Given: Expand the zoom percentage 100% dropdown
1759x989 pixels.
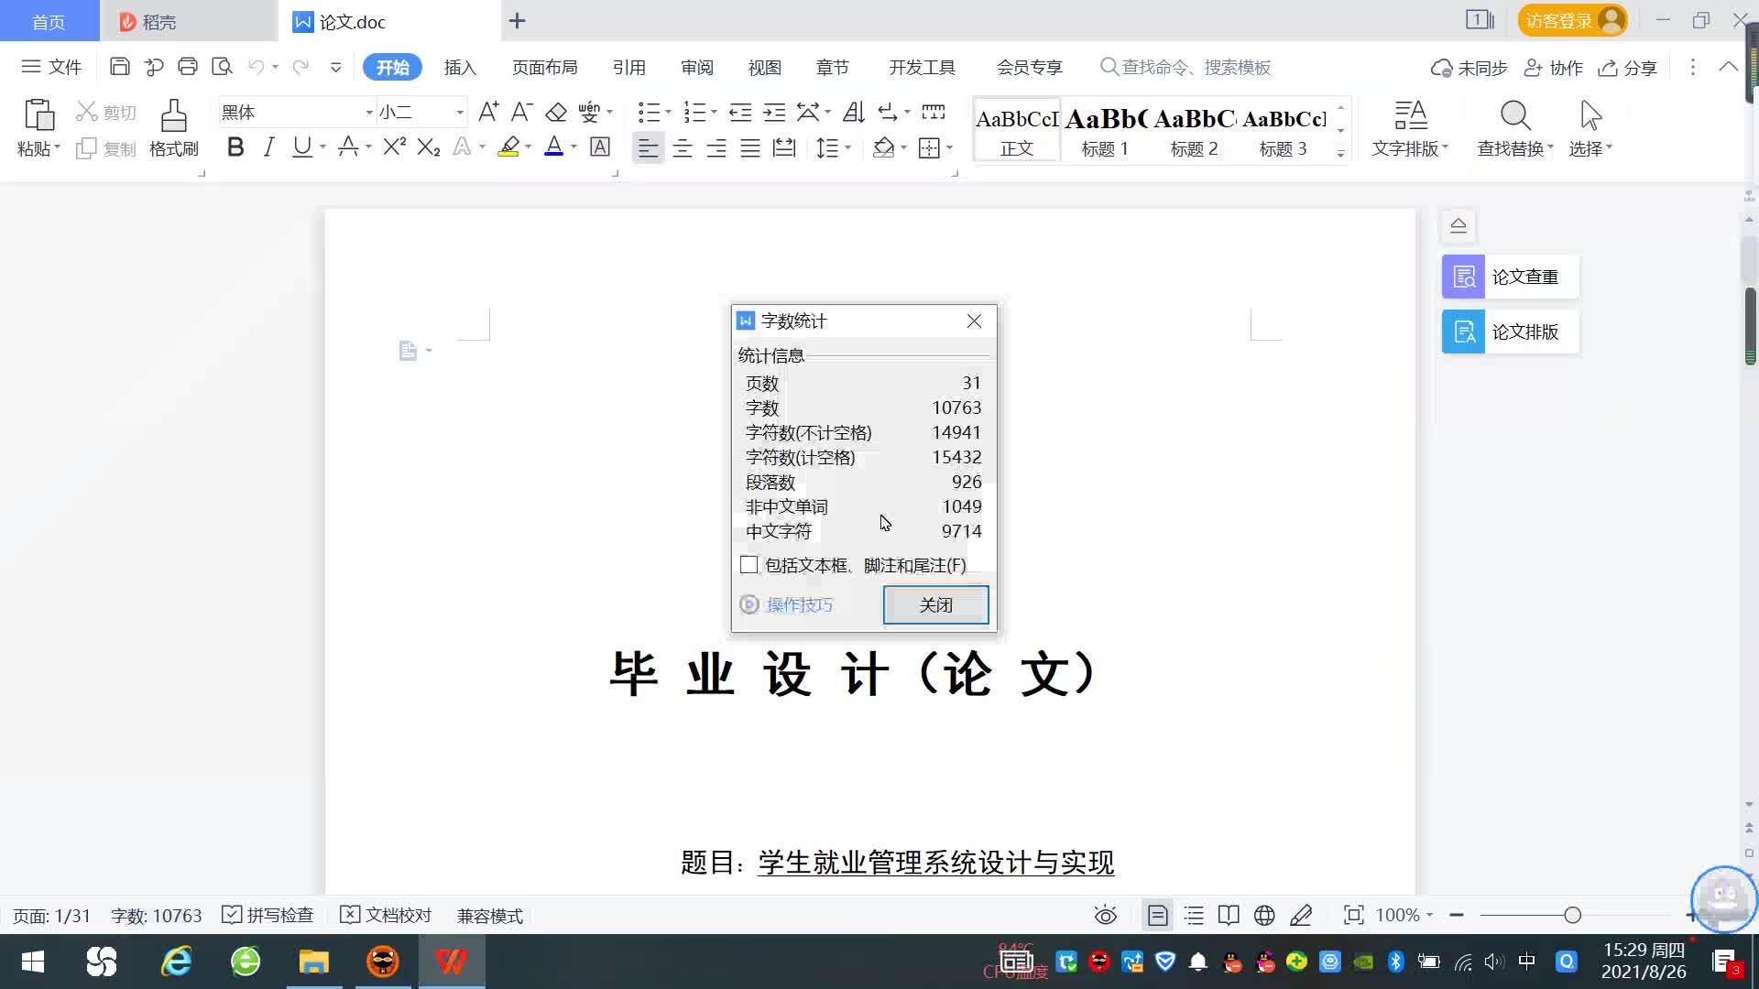Looking at the screenshot, I should [1429, 915].
